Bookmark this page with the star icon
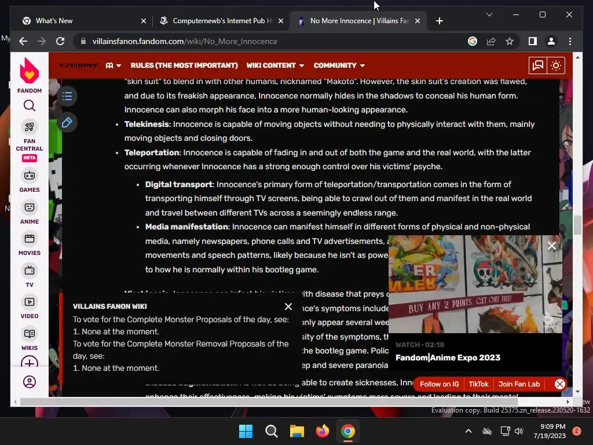The image size is (593, 445). tap(510, 41)
